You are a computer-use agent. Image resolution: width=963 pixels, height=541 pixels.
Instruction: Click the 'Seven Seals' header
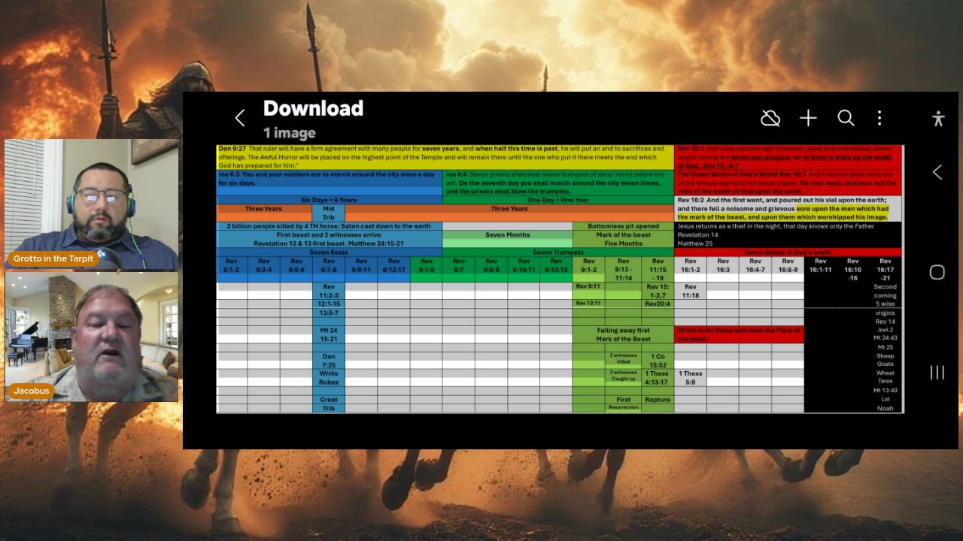(329, 252)
